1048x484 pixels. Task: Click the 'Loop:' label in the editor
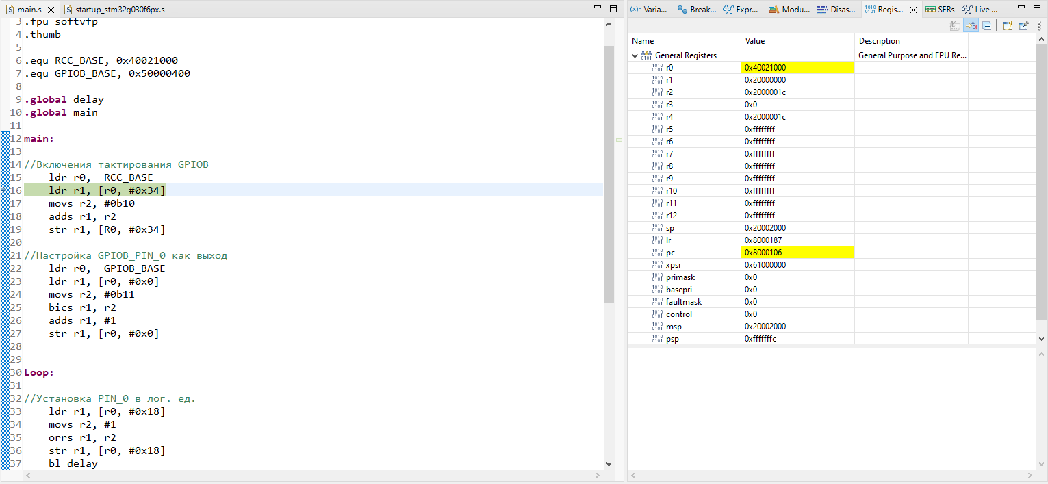tap(39, 372)
